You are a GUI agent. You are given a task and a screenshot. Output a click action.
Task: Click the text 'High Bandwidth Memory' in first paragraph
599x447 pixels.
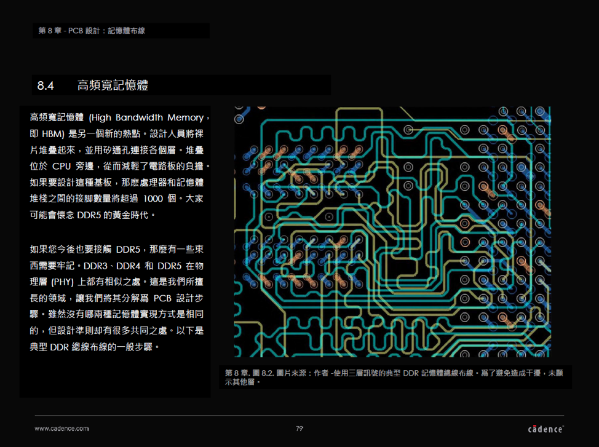147,117
